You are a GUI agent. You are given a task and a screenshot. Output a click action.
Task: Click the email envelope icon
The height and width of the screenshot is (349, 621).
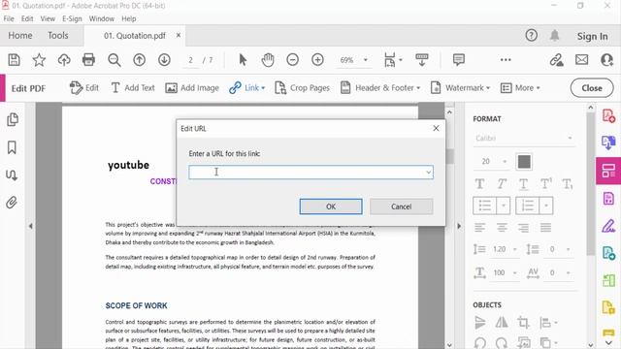(581, 60)
